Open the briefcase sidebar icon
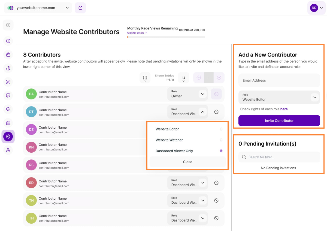327x231 pixels. tap(8, 123)
